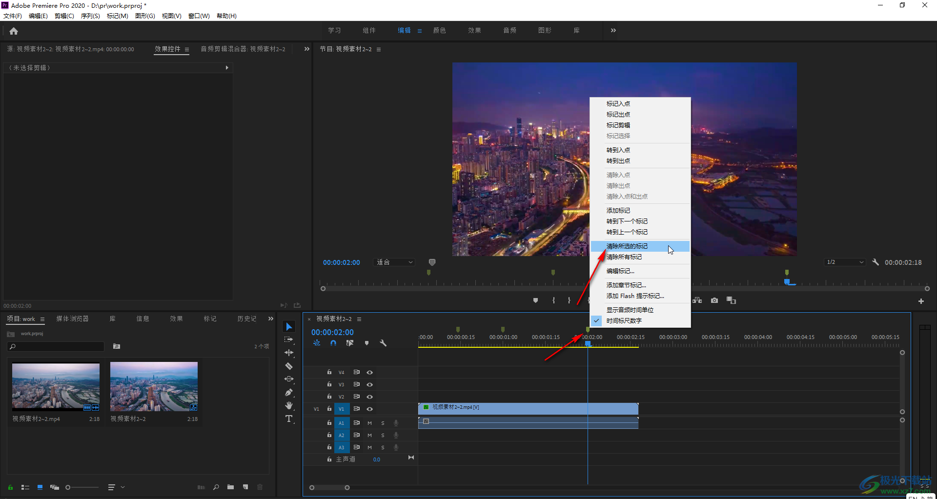
Task: Switch to 媒体浏览器 tab
Action: click(72, 319)
